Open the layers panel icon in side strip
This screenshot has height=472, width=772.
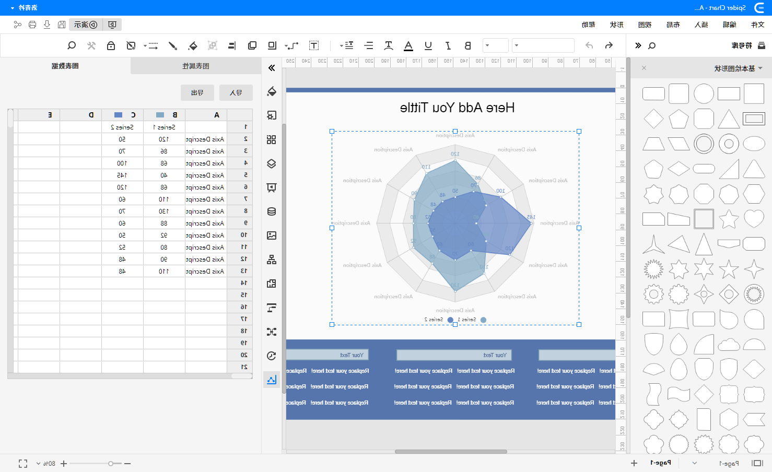click(x=272, y=163)
